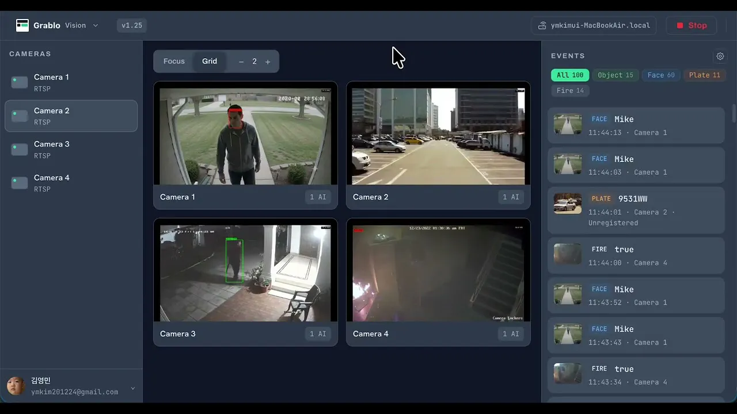The image size is (737, 414).
Task: Click the v1.25 version badge
Action: coord(132,25)
